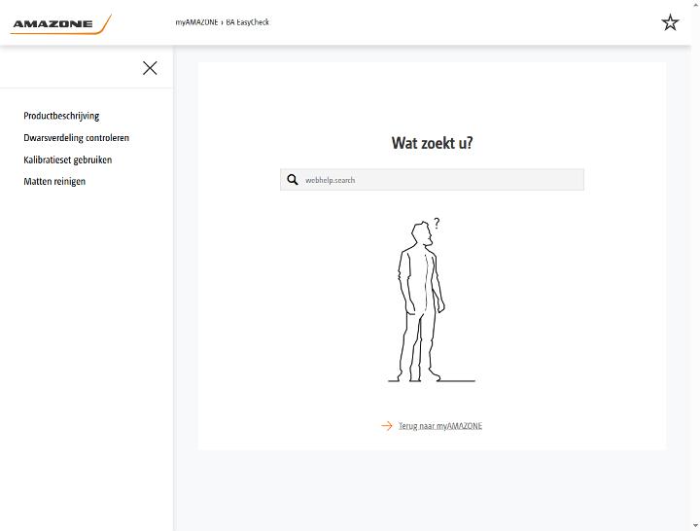Go to Matten reinigen chapter

[54, 181]
